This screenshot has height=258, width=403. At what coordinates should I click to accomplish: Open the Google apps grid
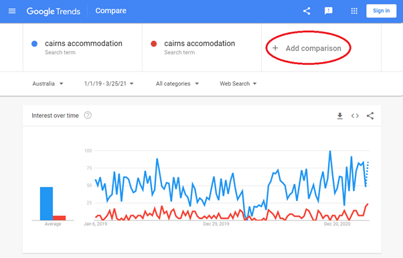(x=354, y=11)
